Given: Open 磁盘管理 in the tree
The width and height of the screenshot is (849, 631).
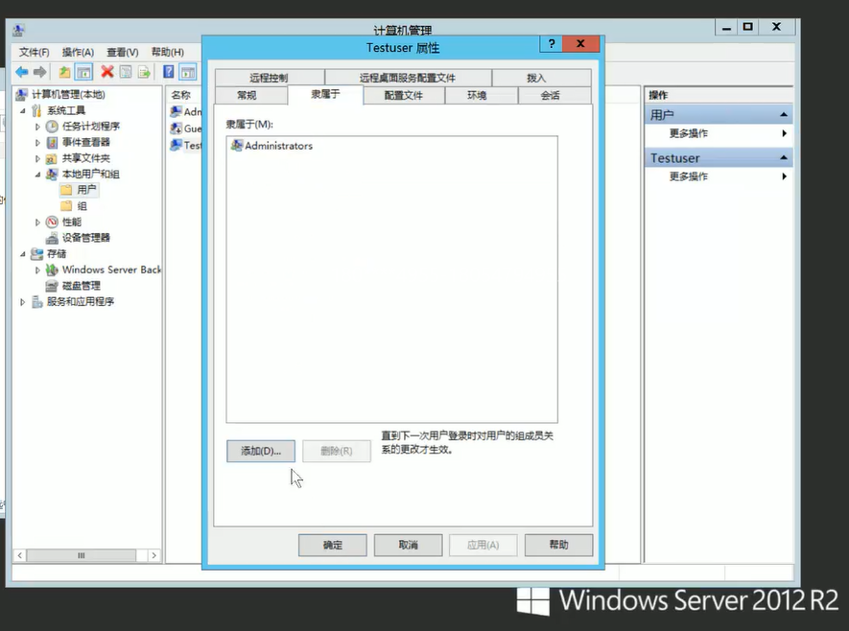Looking at the screenshot, I should point(81,286).
